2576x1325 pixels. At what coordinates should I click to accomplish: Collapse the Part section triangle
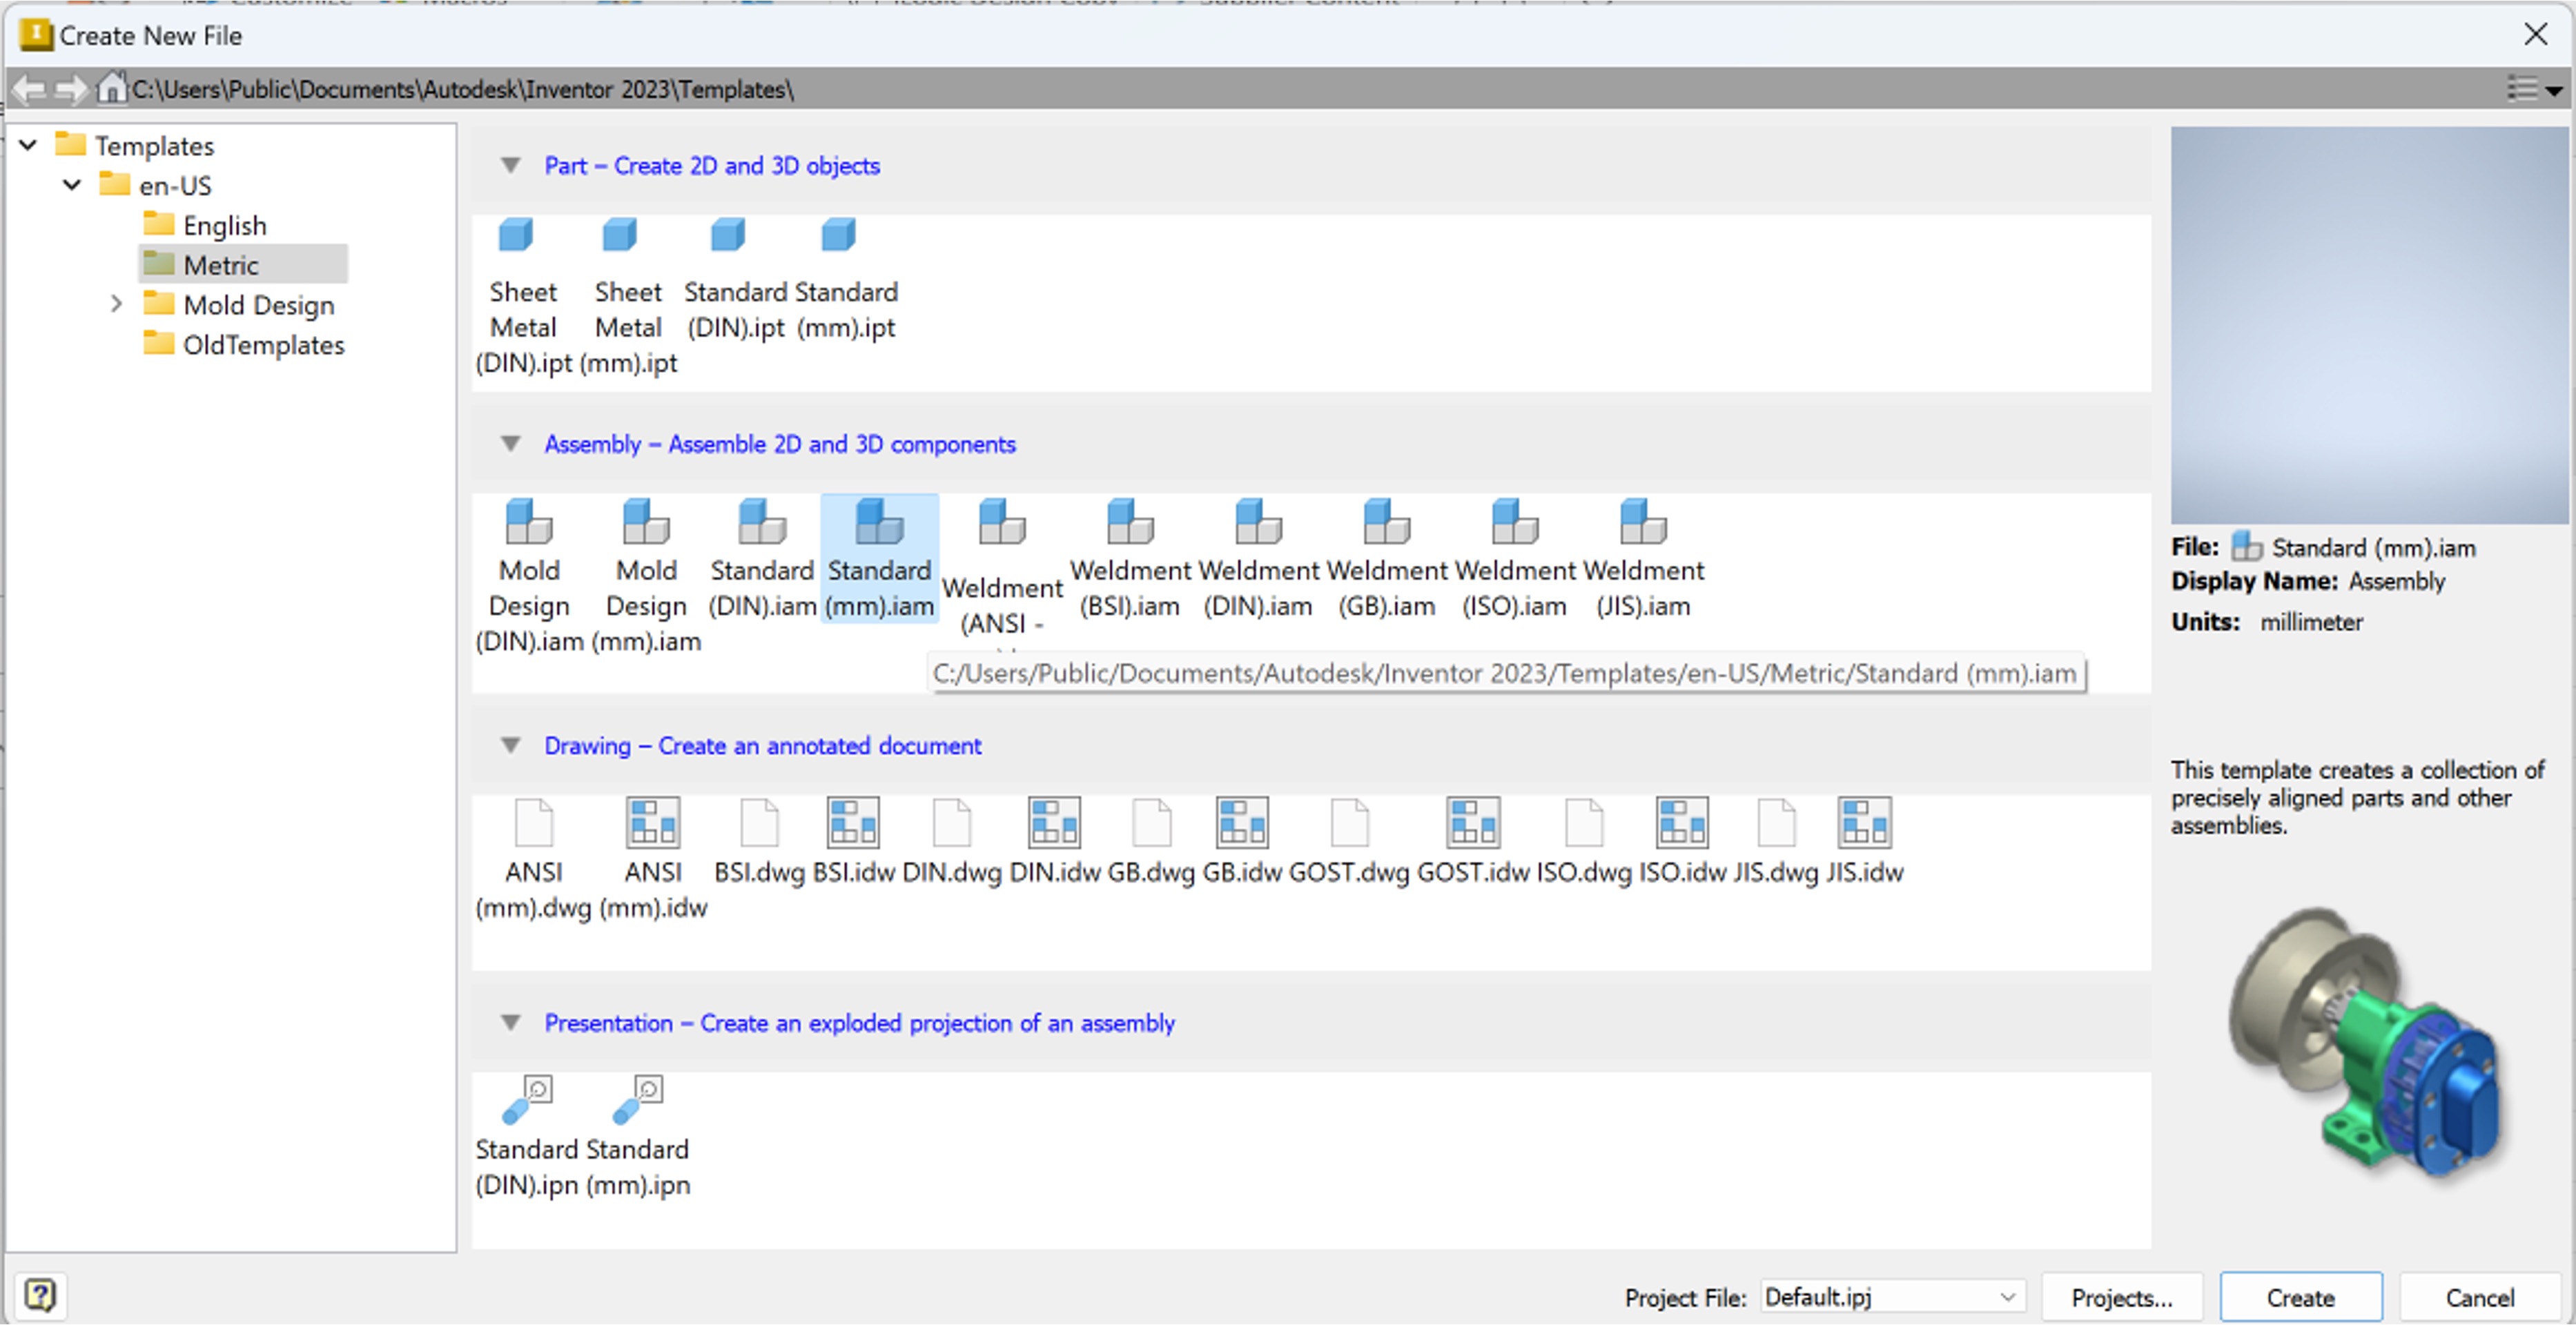click(510, 165)
